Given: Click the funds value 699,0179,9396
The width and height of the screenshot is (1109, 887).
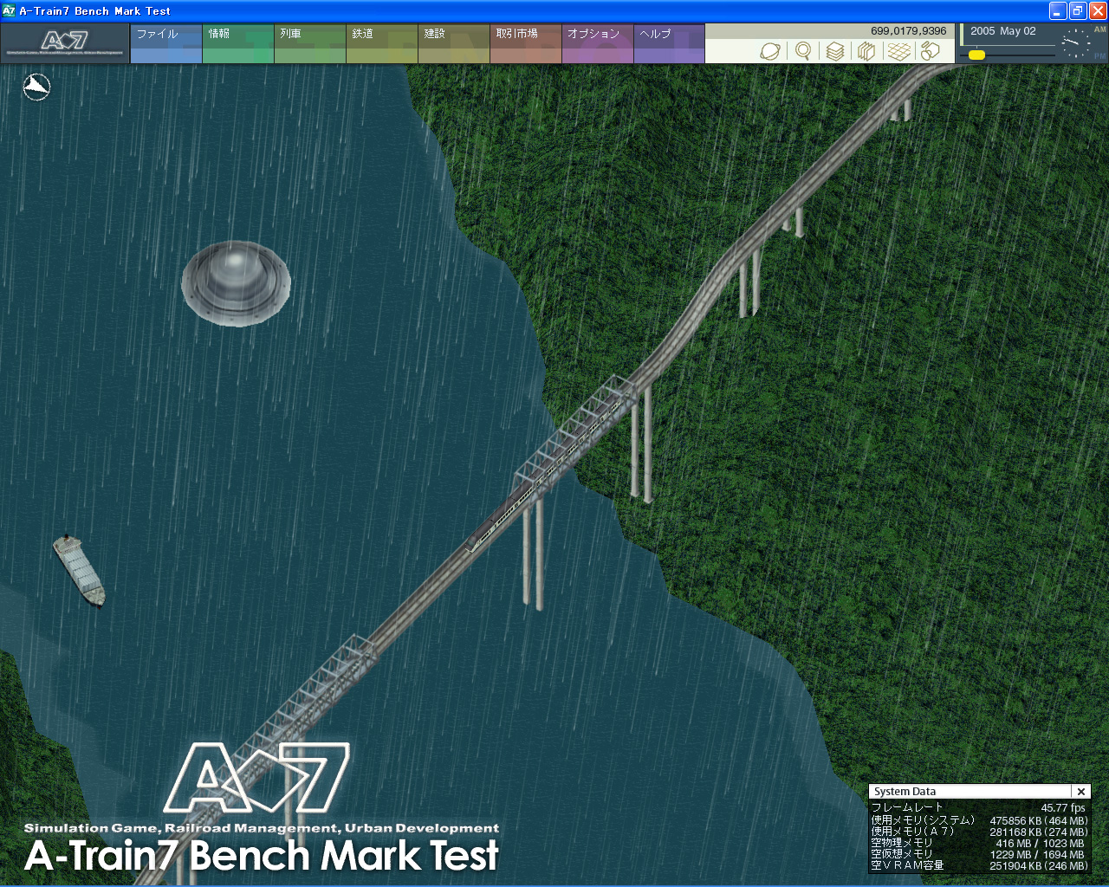Looking at the screenshot, I should (x=909, y=31).
